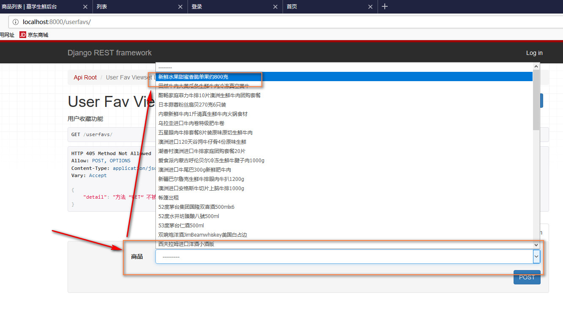The height and width of the screenshot is (314, 563).
Task: Select 新疆巴尔鲁克生鲜牛排眼肉牛扒1200g option
Action: click(x=344, y=179)
